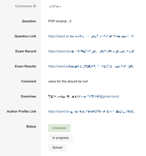Click the Question field label
Screen dimensions: 146x156
tap(29, 21)
